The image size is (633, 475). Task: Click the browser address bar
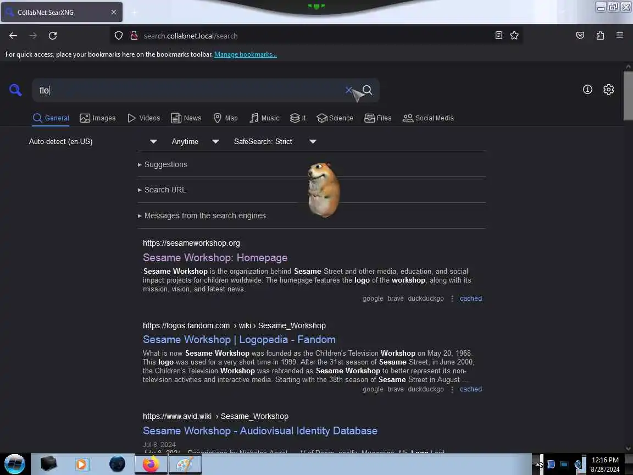pos(315,36)
